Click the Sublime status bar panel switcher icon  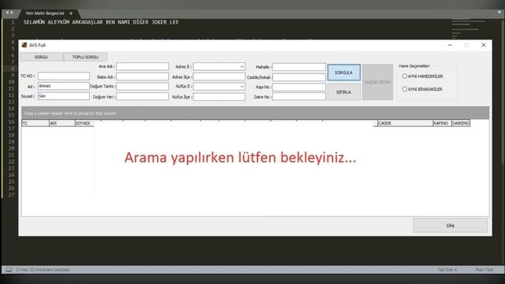point(9,270)
